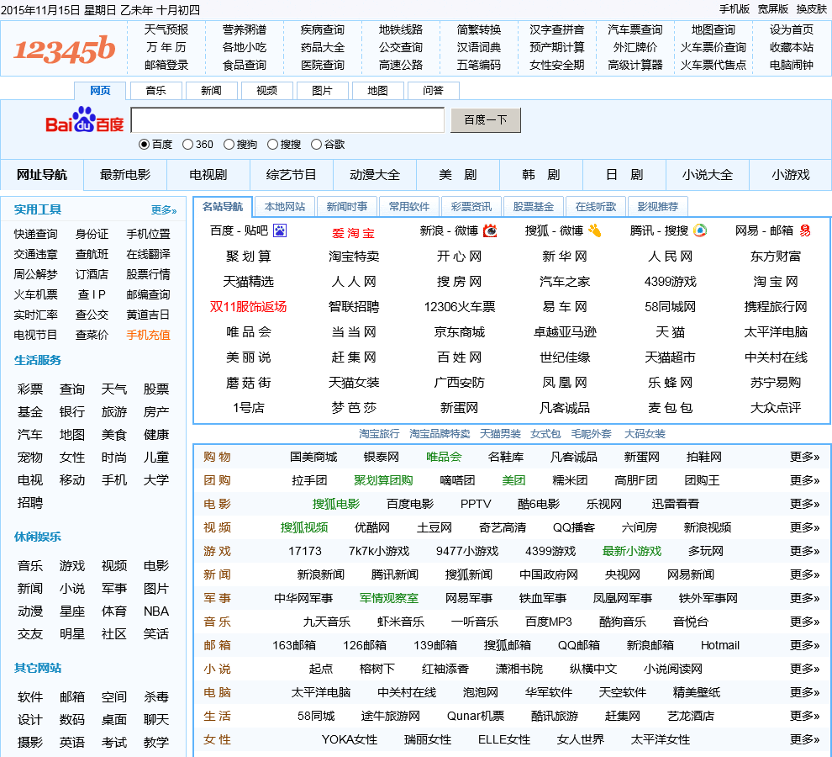Open the 小游戏 navigation bar item
The height and width of the screenshot is (757, 832).
[790, 175]
